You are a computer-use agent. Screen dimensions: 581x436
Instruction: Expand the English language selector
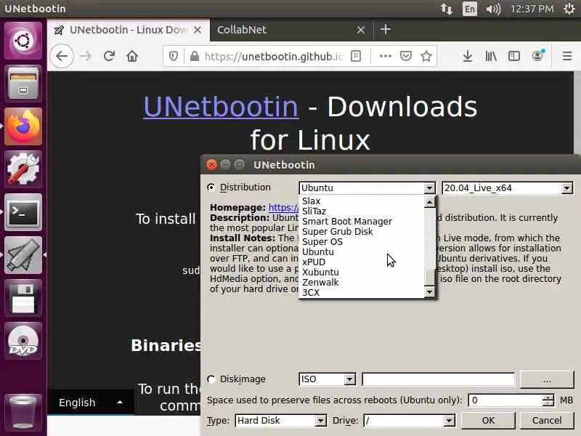coord(90,403)
